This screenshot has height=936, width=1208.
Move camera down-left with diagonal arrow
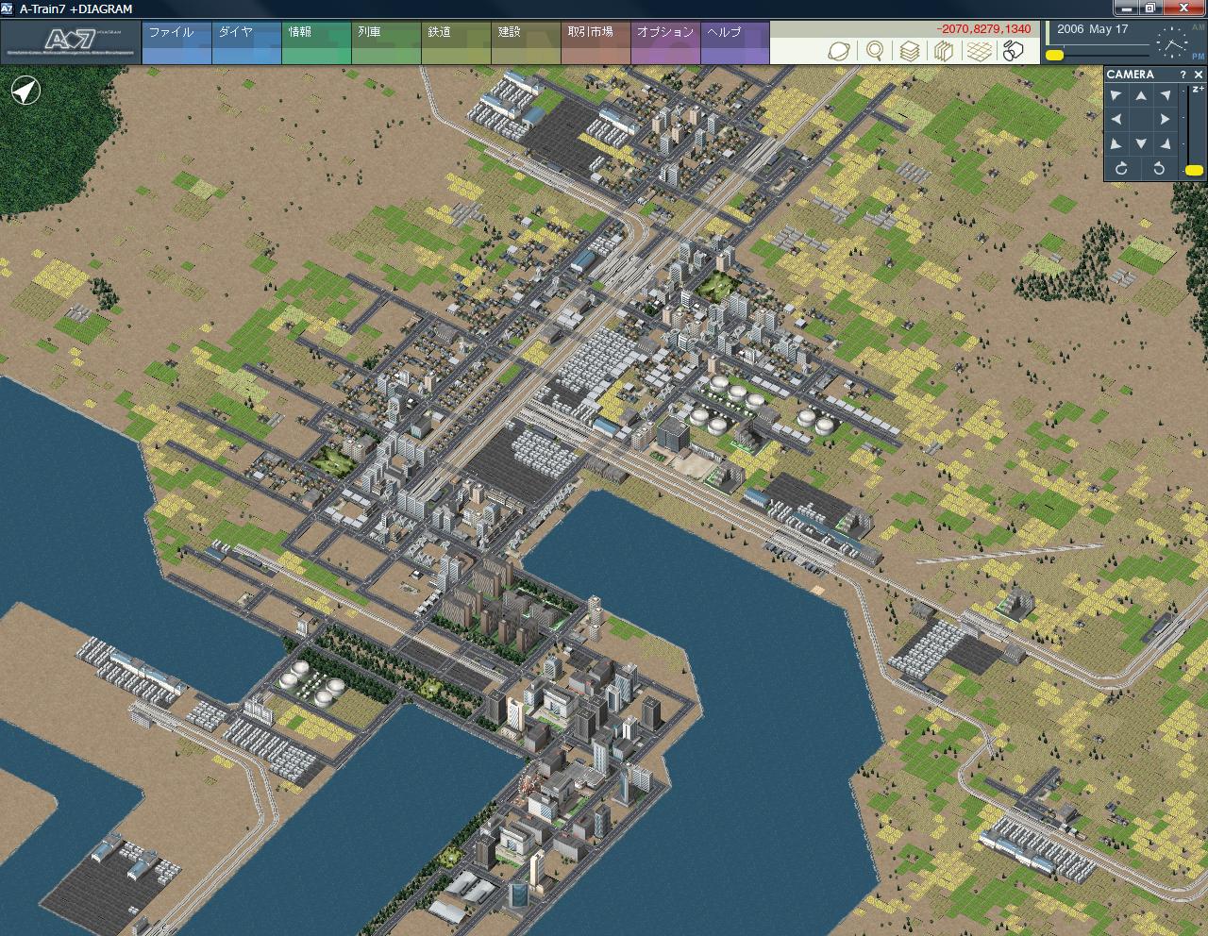(1116, 143)
